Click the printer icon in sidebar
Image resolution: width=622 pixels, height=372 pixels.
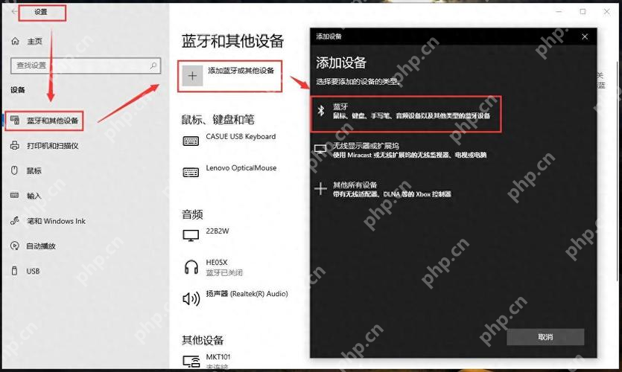[15, 145]
